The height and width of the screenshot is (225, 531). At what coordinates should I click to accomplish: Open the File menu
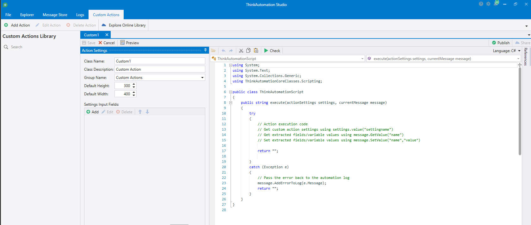click(8, 15)
